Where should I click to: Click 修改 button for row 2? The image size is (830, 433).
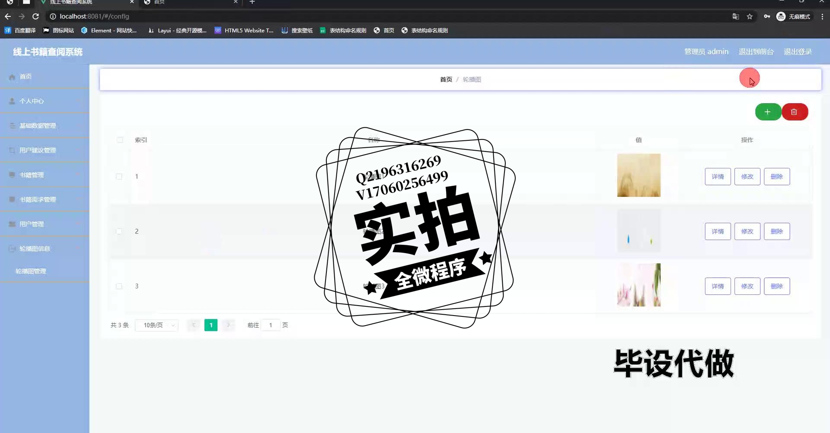pos(747,231)
